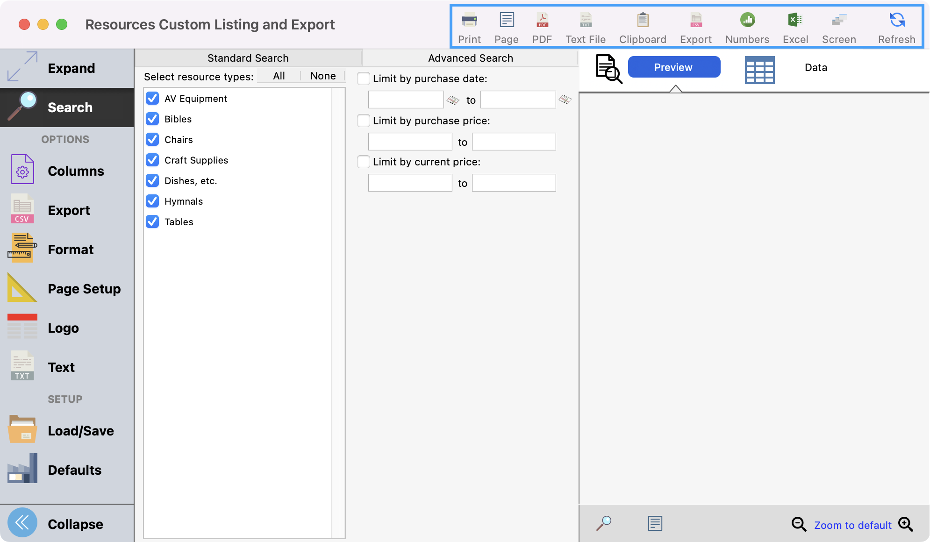Click the minimum purchase price field
Viewport: 930px width, 542px height.
click(x=410, y=142)
